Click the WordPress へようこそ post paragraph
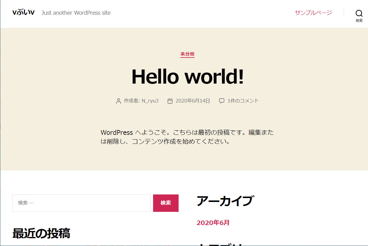Viewport: 368px width, 246px height. click(187, 137)
